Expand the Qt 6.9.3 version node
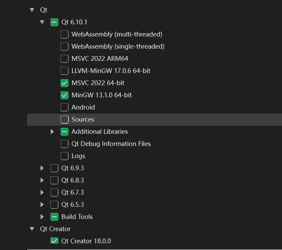 click(x=42, y=168)
